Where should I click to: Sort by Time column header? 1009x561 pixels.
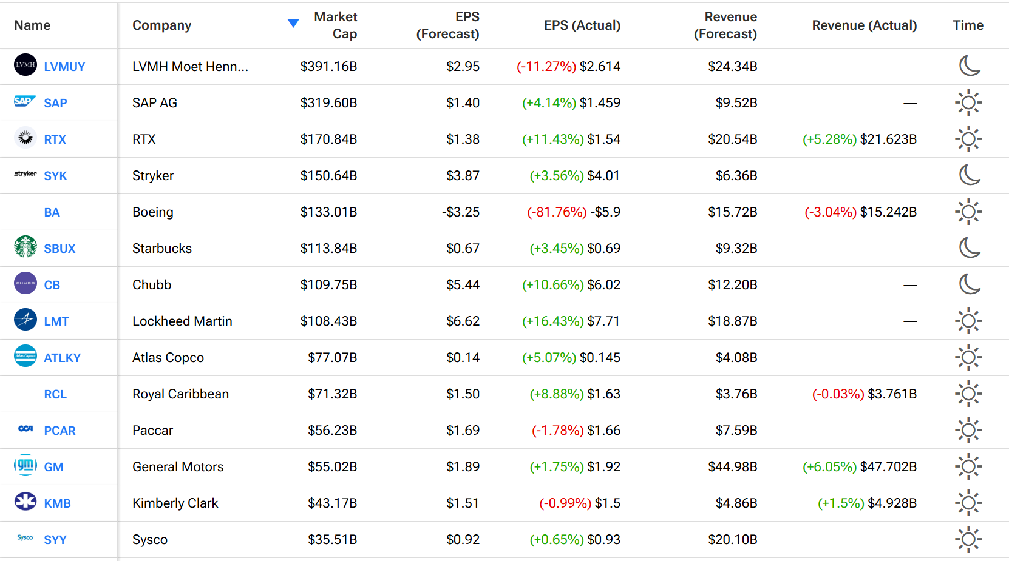click(968, 25)
